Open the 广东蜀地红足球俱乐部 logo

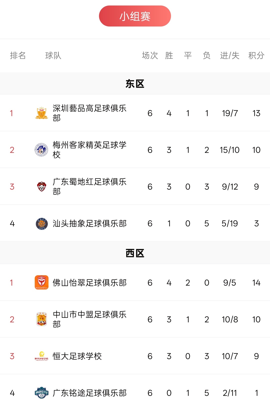click(x=41, y=186)
